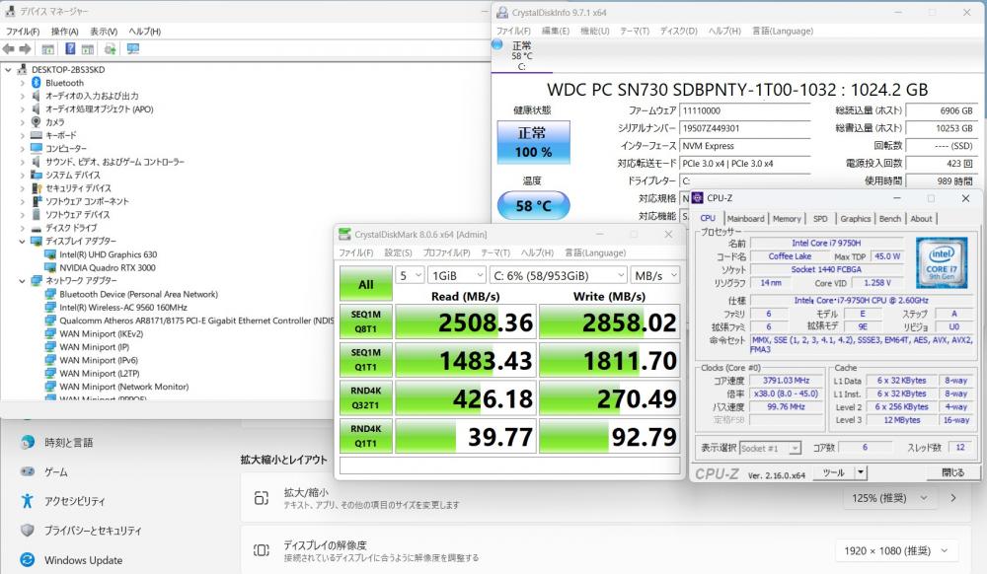987x574 pixels.
Task: Click the Forward arrow in Device Manager toolbar
Action: pos(25,49)
